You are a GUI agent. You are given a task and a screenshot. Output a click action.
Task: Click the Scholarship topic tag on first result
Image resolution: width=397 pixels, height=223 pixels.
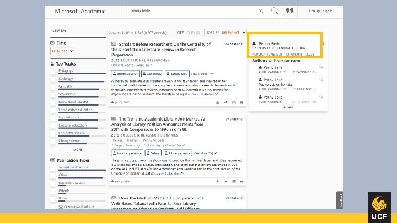tap(177, 74)
